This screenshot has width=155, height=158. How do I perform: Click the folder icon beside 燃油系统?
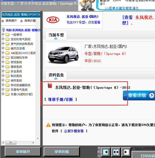(x=7, y=62)
